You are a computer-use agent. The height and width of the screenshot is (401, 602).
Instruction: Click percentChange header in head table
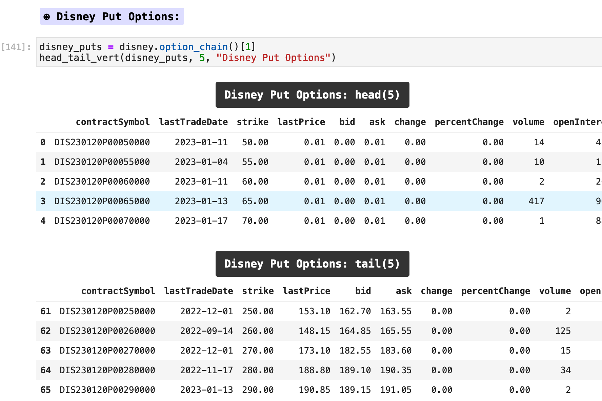(x=469, y=122)
